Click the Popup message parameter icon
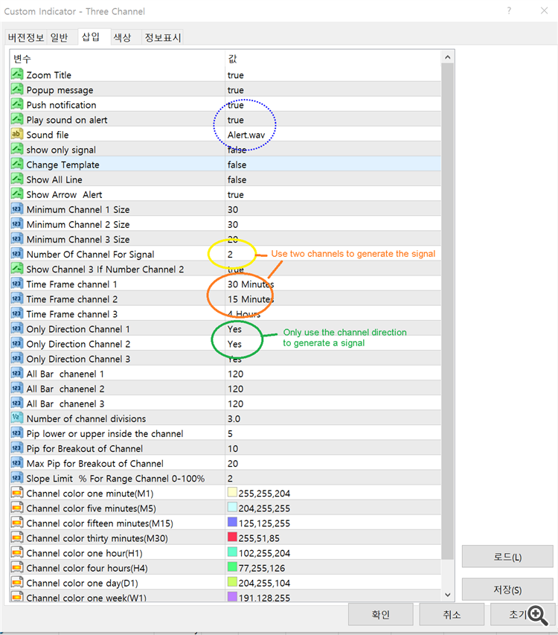The height and width of the screenshot is (635, 558). 17,89
